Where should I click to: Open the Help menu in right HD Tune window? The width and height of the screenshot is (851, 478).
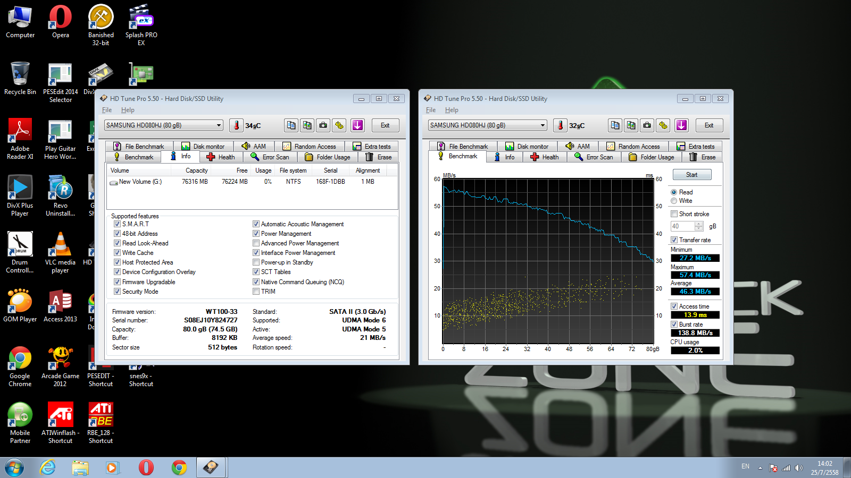[452, 110]
